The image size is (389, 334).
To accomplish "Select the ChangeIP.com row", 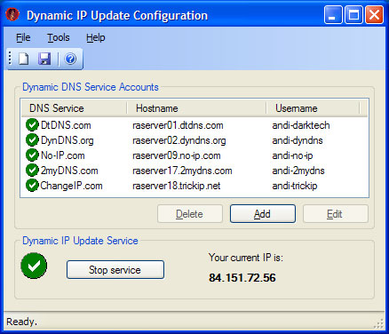I will (194, 186).
